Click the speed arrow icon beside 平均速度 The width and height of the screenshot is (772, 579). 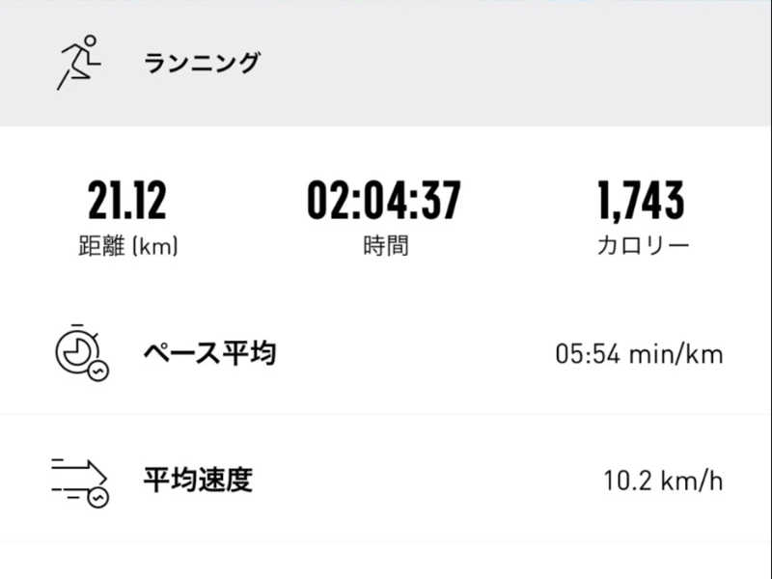coord(77,478)
